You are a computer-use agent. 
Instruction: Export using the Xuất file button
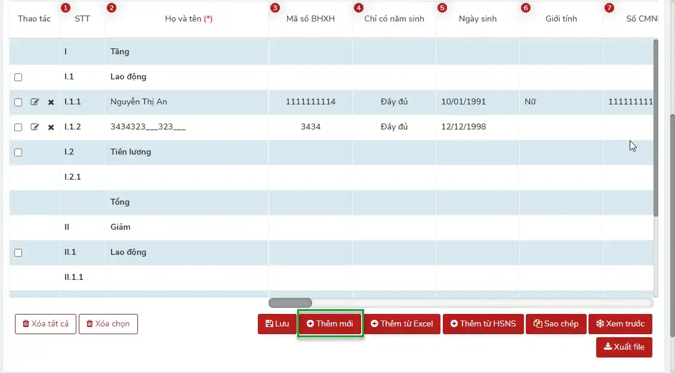click(624, 347)
